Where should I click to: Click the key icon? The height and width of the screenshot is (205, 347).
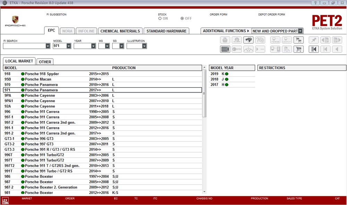pyautogui.click(x=237, y=49)
